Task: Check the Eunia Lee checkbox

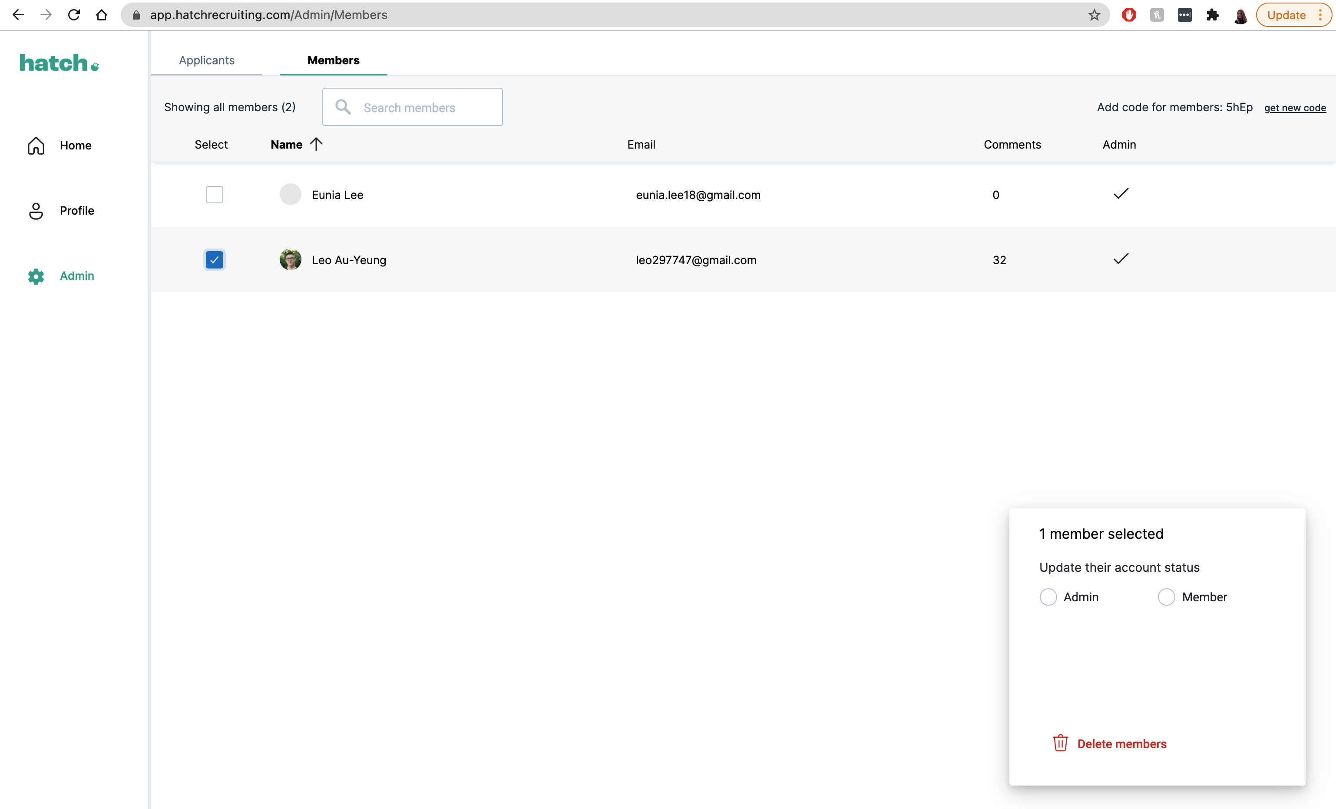Action: (x=214, y=195)
